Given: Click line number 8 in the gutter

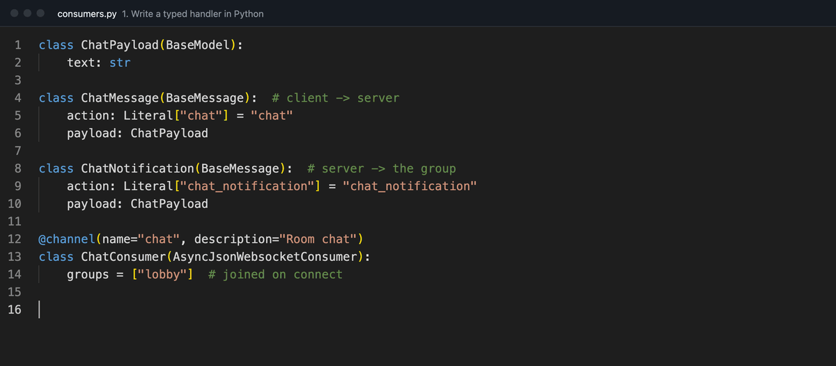Looking at the screenshot, I should click(x=17, y=168).
